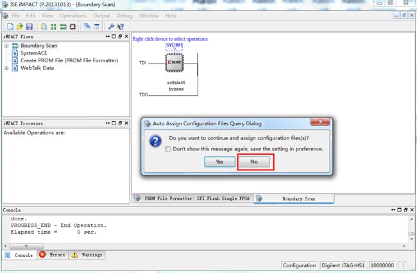Maximize the Console panel

(400, 210)
